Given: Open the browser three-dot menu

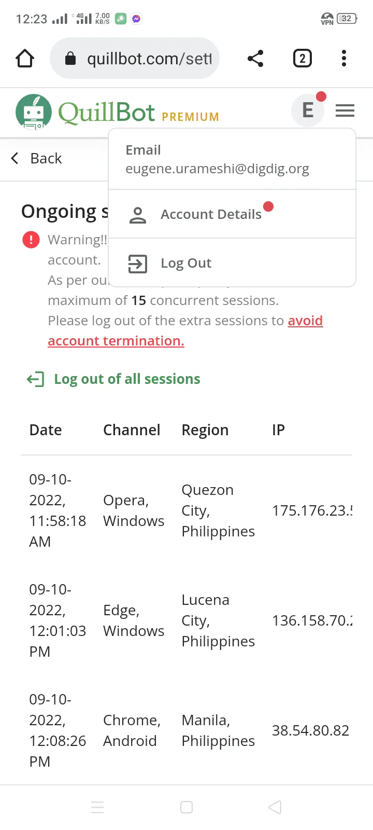Looking at the screenshot, I should [344, 58].
